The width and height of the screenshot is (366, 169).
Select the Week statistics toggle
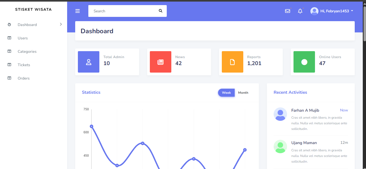click(x=226, y=93)
